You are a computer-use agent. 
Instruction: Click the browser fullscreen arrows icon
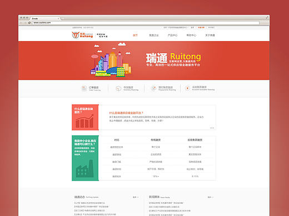267,18
